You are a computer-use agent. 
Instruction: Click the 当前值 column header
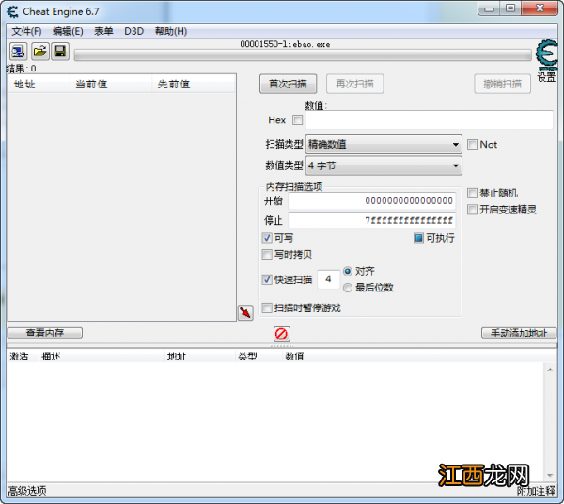(110, 85)
